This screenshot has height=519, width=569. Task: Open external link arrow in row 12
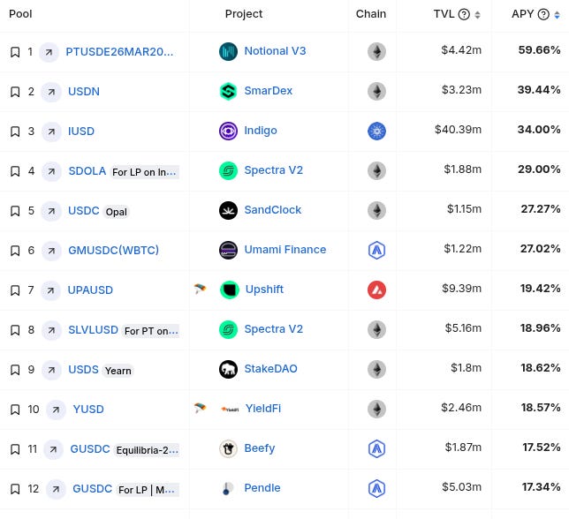[x=56, y=489]
